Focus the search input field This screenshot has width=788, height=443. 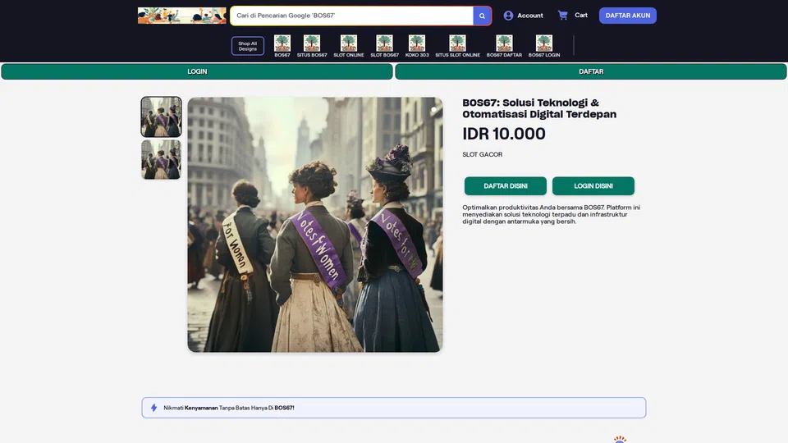point(352,16)
